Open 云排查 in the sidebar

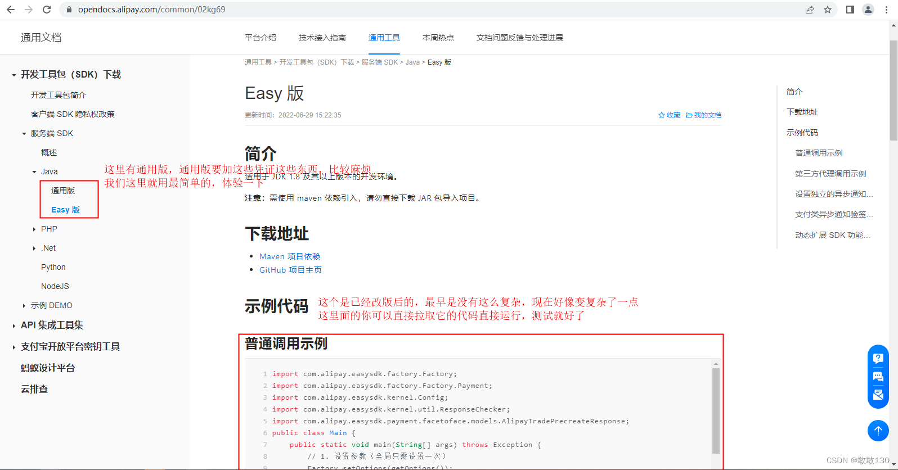(34, 389)
